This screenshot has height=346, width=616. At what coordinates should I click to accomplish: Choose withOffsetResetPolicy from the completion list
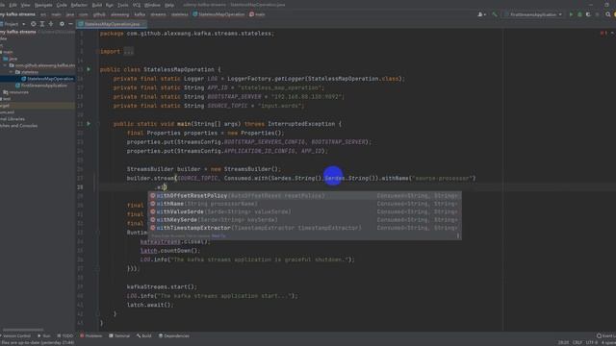(304, 196)
